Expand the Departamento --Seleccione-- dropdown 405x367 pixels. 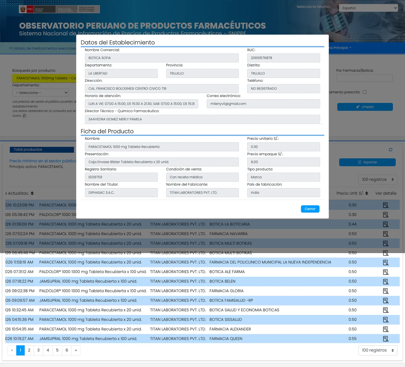coord(41,93)
